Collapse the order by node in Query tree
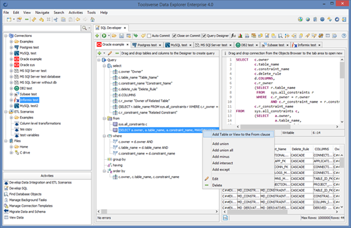 pos(104,171)
